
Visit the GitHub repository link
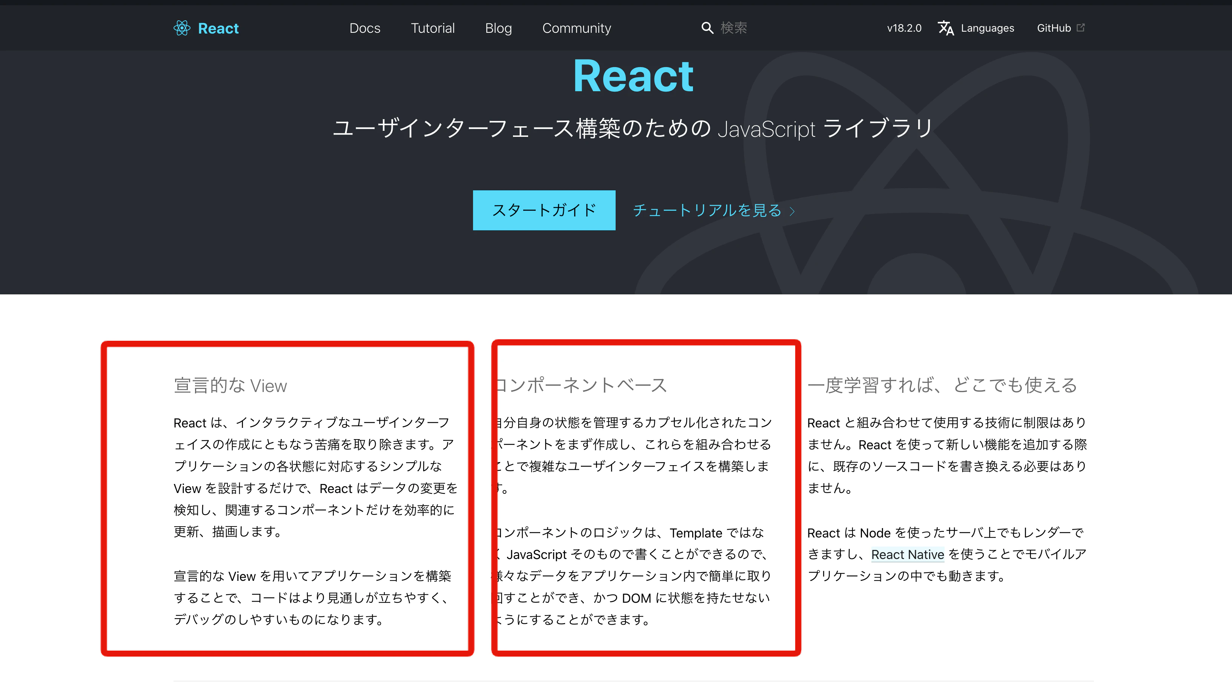click(1061, 28)
